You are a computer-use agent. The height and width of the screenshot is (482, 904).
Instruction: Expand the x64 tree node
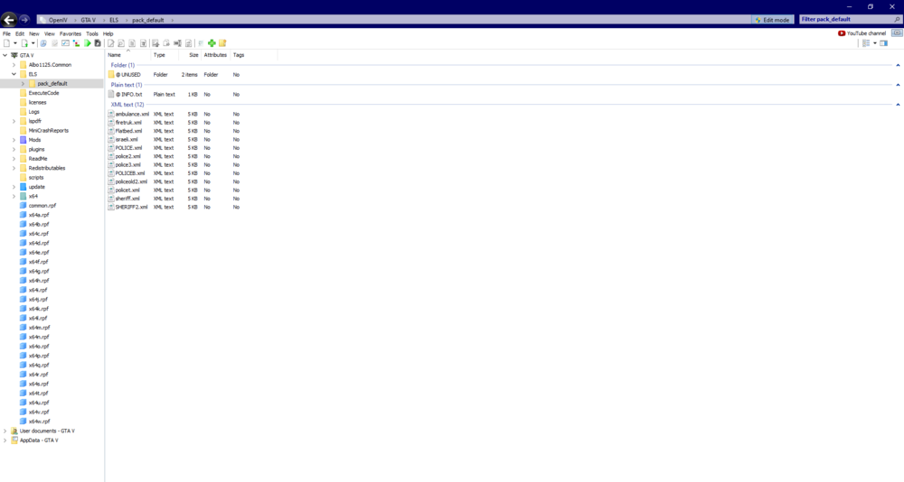click(14, 197)
